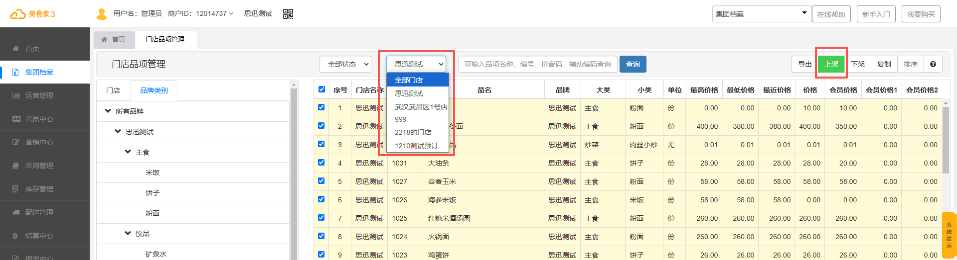957x260 pixels.
Task: Click the home icon in sidebar 首页
Action: [16, 49]
